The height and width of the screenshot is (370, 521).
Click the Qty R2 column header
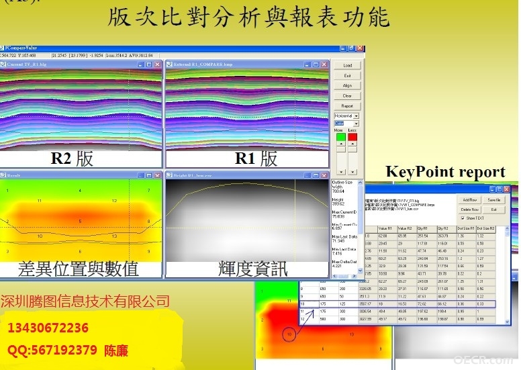tap(446, 229)
